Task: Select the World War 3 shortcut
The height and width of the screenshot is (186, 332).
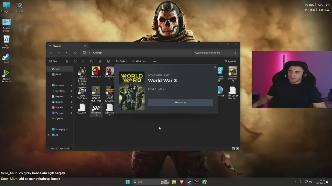Action: [96, 110]
